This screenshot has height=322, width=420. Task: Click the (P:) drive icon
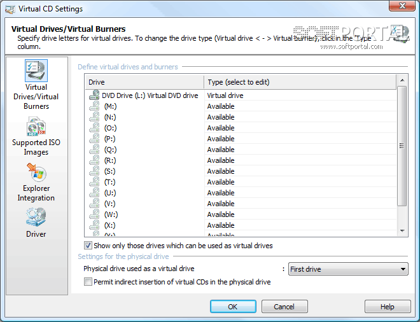pyautogui.click(x=94, y=139)
